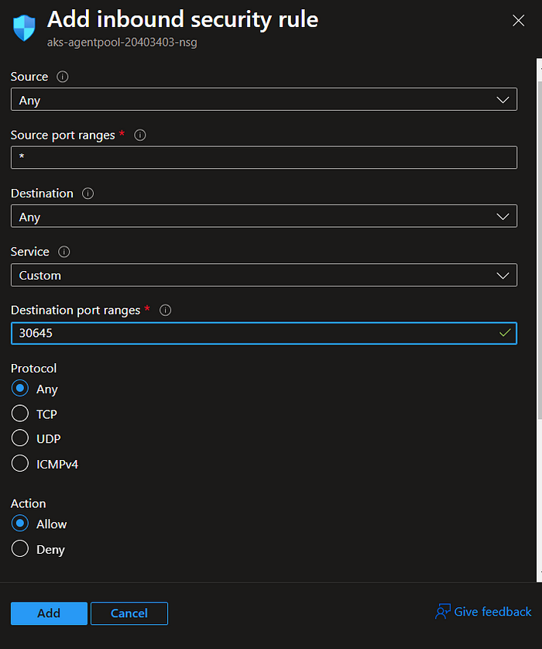The height and width of the screenshot is (649, 542).
Task: Click the Give feedback person icon
Action: 443,611
